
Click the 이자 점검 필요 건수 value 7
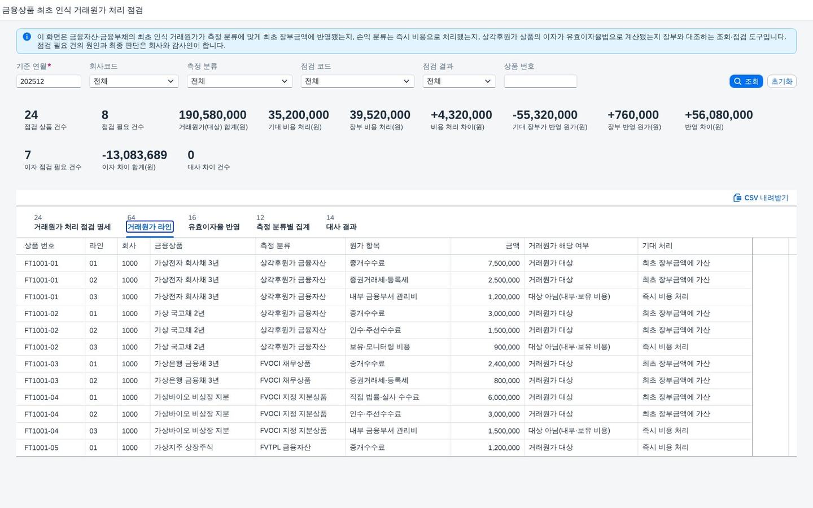28,155
